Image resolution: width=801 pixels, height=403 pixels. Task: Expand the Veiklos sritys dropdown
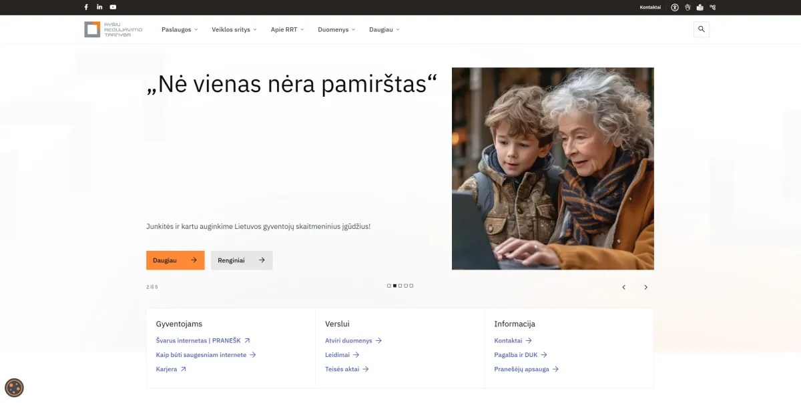point(234,30)
